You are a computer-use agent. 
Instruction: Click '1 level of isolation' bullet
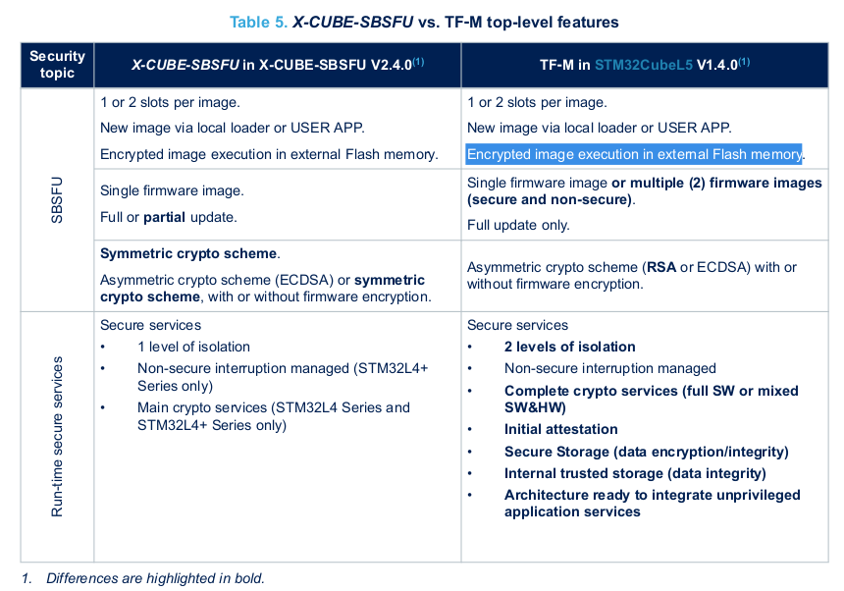point(193,347)
